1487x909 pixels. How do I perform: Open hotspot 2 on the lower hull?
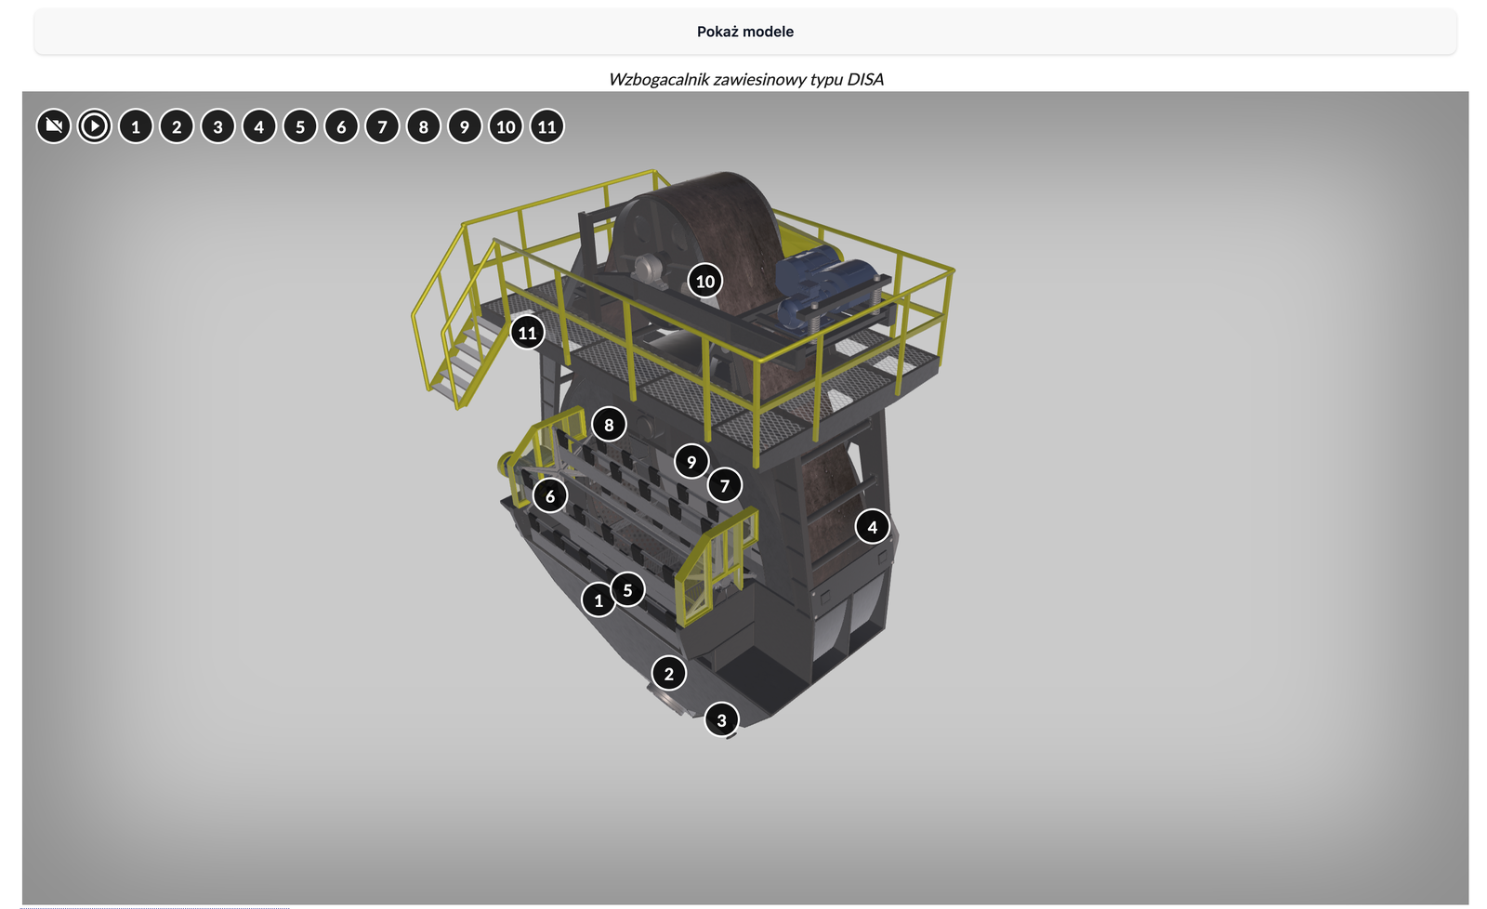[x=668, y=673]
